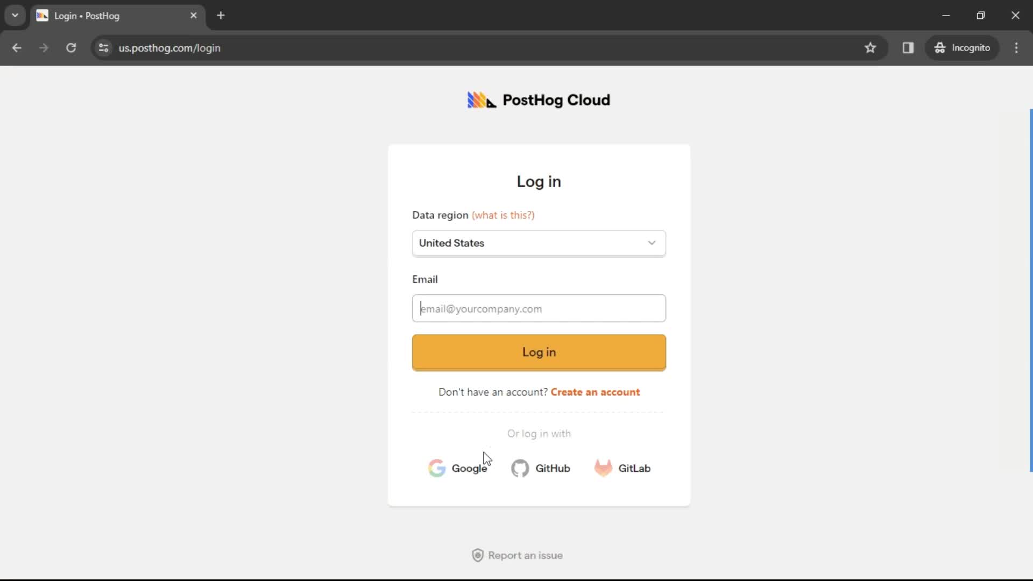Log in with the GitHub option
This screenshot has height=581, width=1033.
[540, 468]
